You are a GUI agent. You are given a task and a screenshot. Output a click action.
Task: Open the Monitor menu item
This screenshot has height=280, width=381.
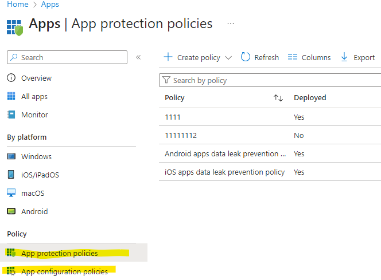(34, 115)
